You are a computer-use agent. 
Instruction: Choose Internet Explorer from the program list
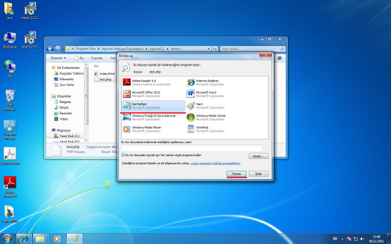pos(206,82)
